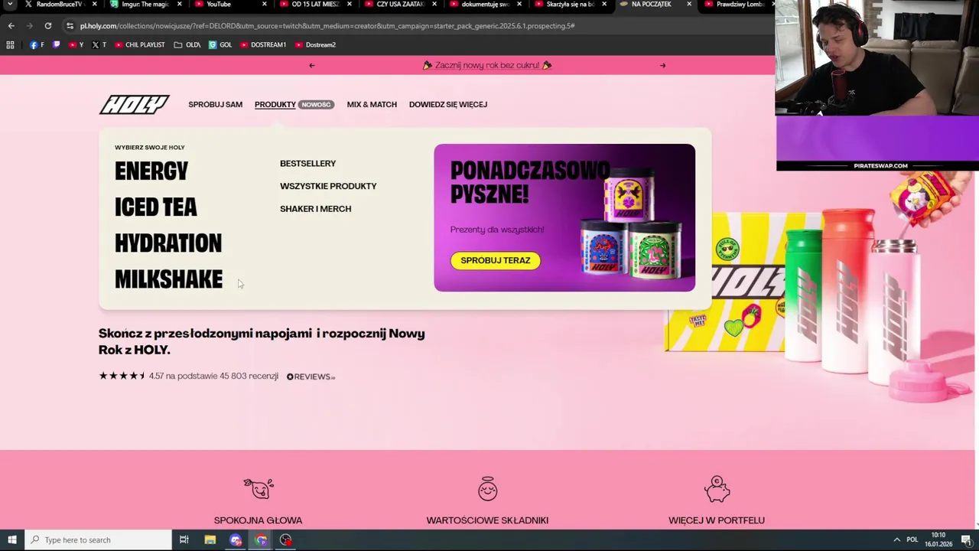Select the ICED TEA category
Screen dimensions: 979x551
coord(156,207)
